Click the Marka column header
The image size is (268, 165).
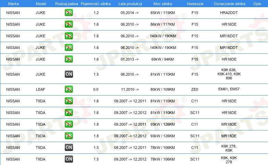(x=13, y=4)
